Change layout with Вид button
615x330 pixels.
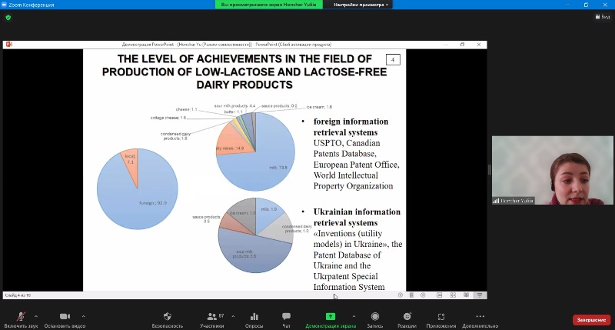(603, 17)
